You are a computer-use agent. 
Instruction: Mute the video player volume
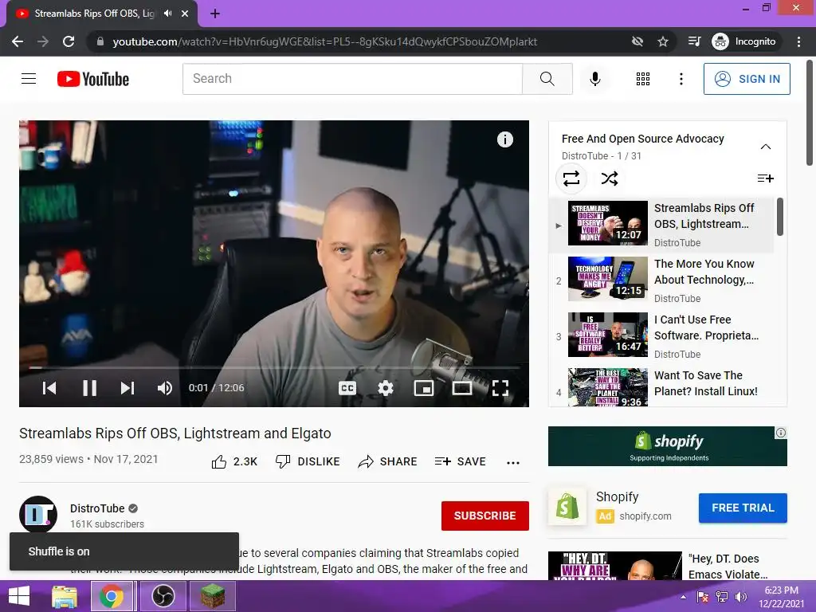point(165,388)
